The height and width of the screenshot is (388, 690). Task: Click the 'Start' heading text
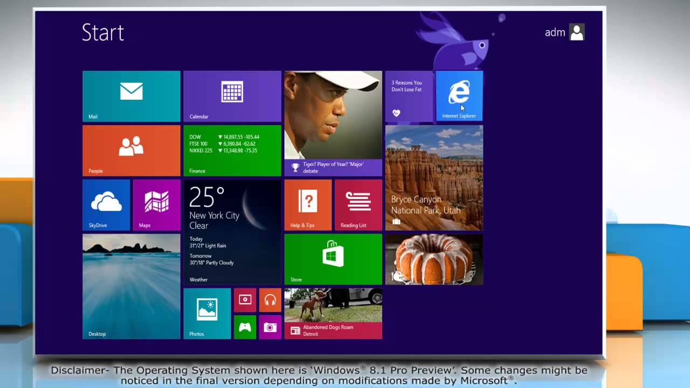click(103, 32)
